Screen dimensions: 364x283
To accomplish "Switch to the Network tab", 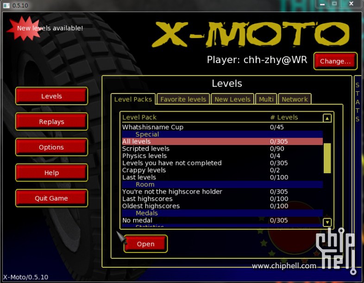I will point(295,99).
